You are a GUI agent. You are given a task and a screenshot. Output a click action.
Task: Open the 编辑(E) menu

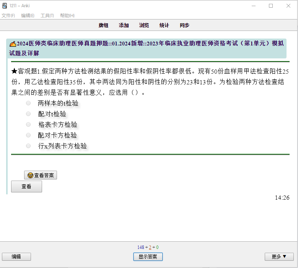(28, 16)
